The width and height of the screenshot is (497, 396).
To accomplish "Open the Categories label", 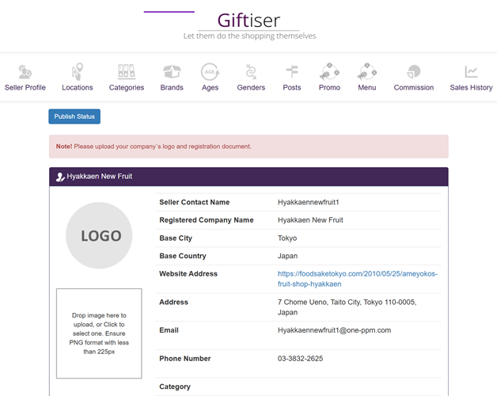I will click(x=127, y=88).
